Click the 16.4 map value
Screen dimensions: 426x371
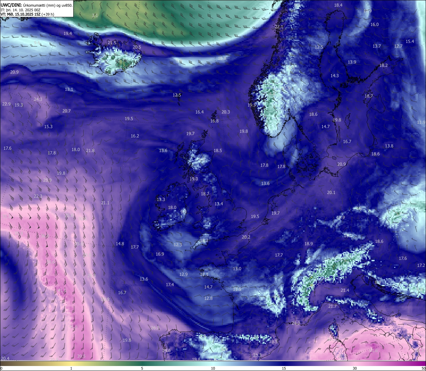(199, 112)
